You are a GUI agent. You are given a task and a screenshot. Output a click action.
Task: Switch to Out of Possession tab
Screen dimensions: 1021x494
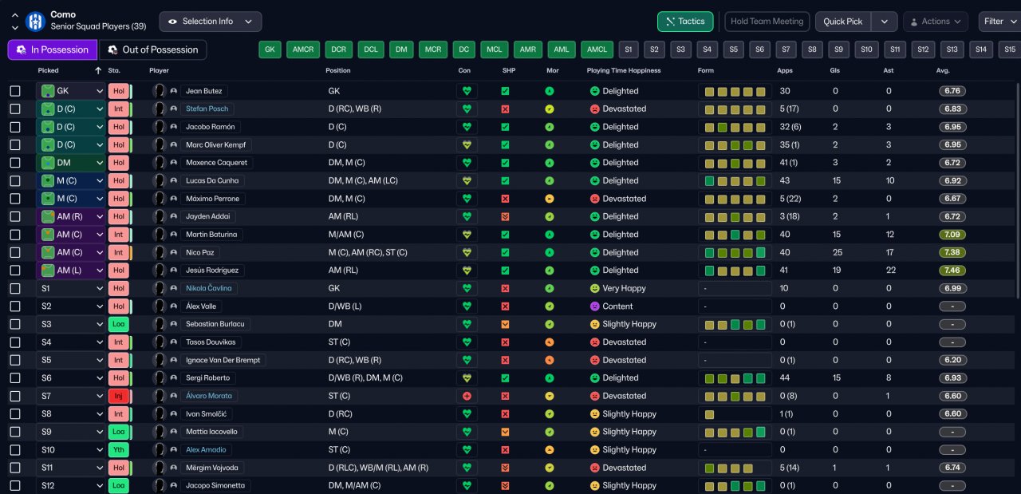pos(152,49)
